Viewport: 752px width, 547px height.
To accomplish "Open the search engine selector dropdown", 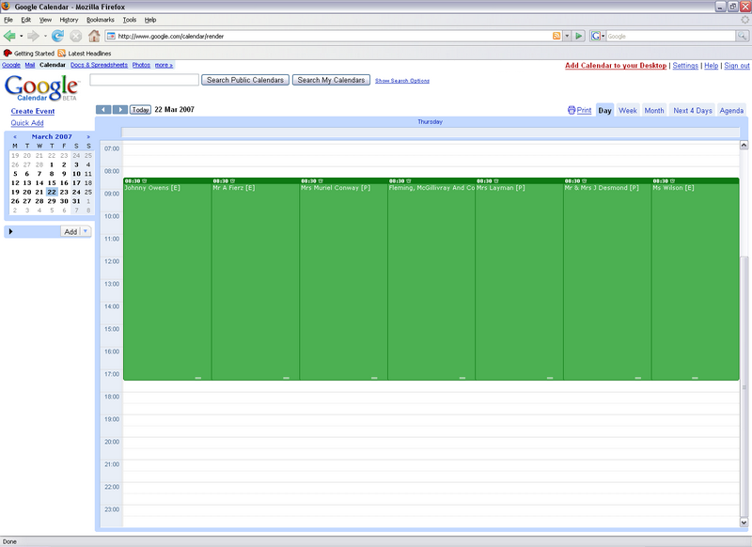I will coord(599,36).
